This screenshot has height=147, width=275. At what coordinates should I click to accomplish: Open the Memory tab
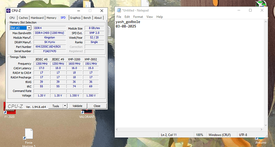(x=51, y=18)
